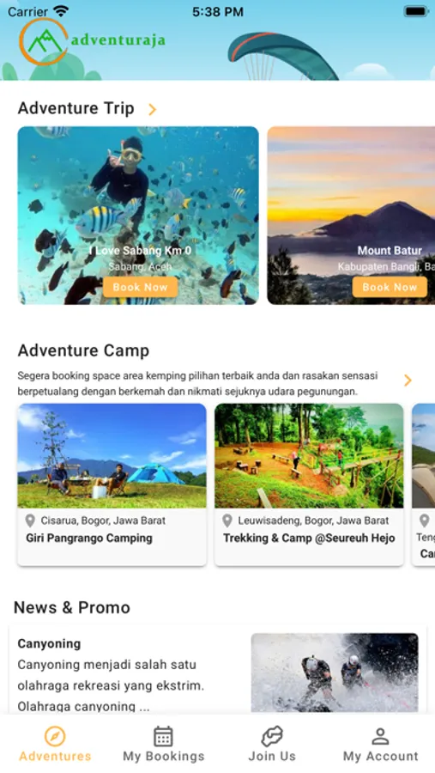The image size is (435, 773).
Task: Tap the adventuraja mountain logo
Action: (x=43, y=42)
